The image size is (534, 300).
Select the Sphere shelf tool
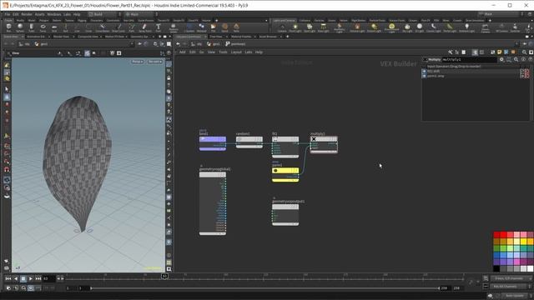click(x=20, y=27)
